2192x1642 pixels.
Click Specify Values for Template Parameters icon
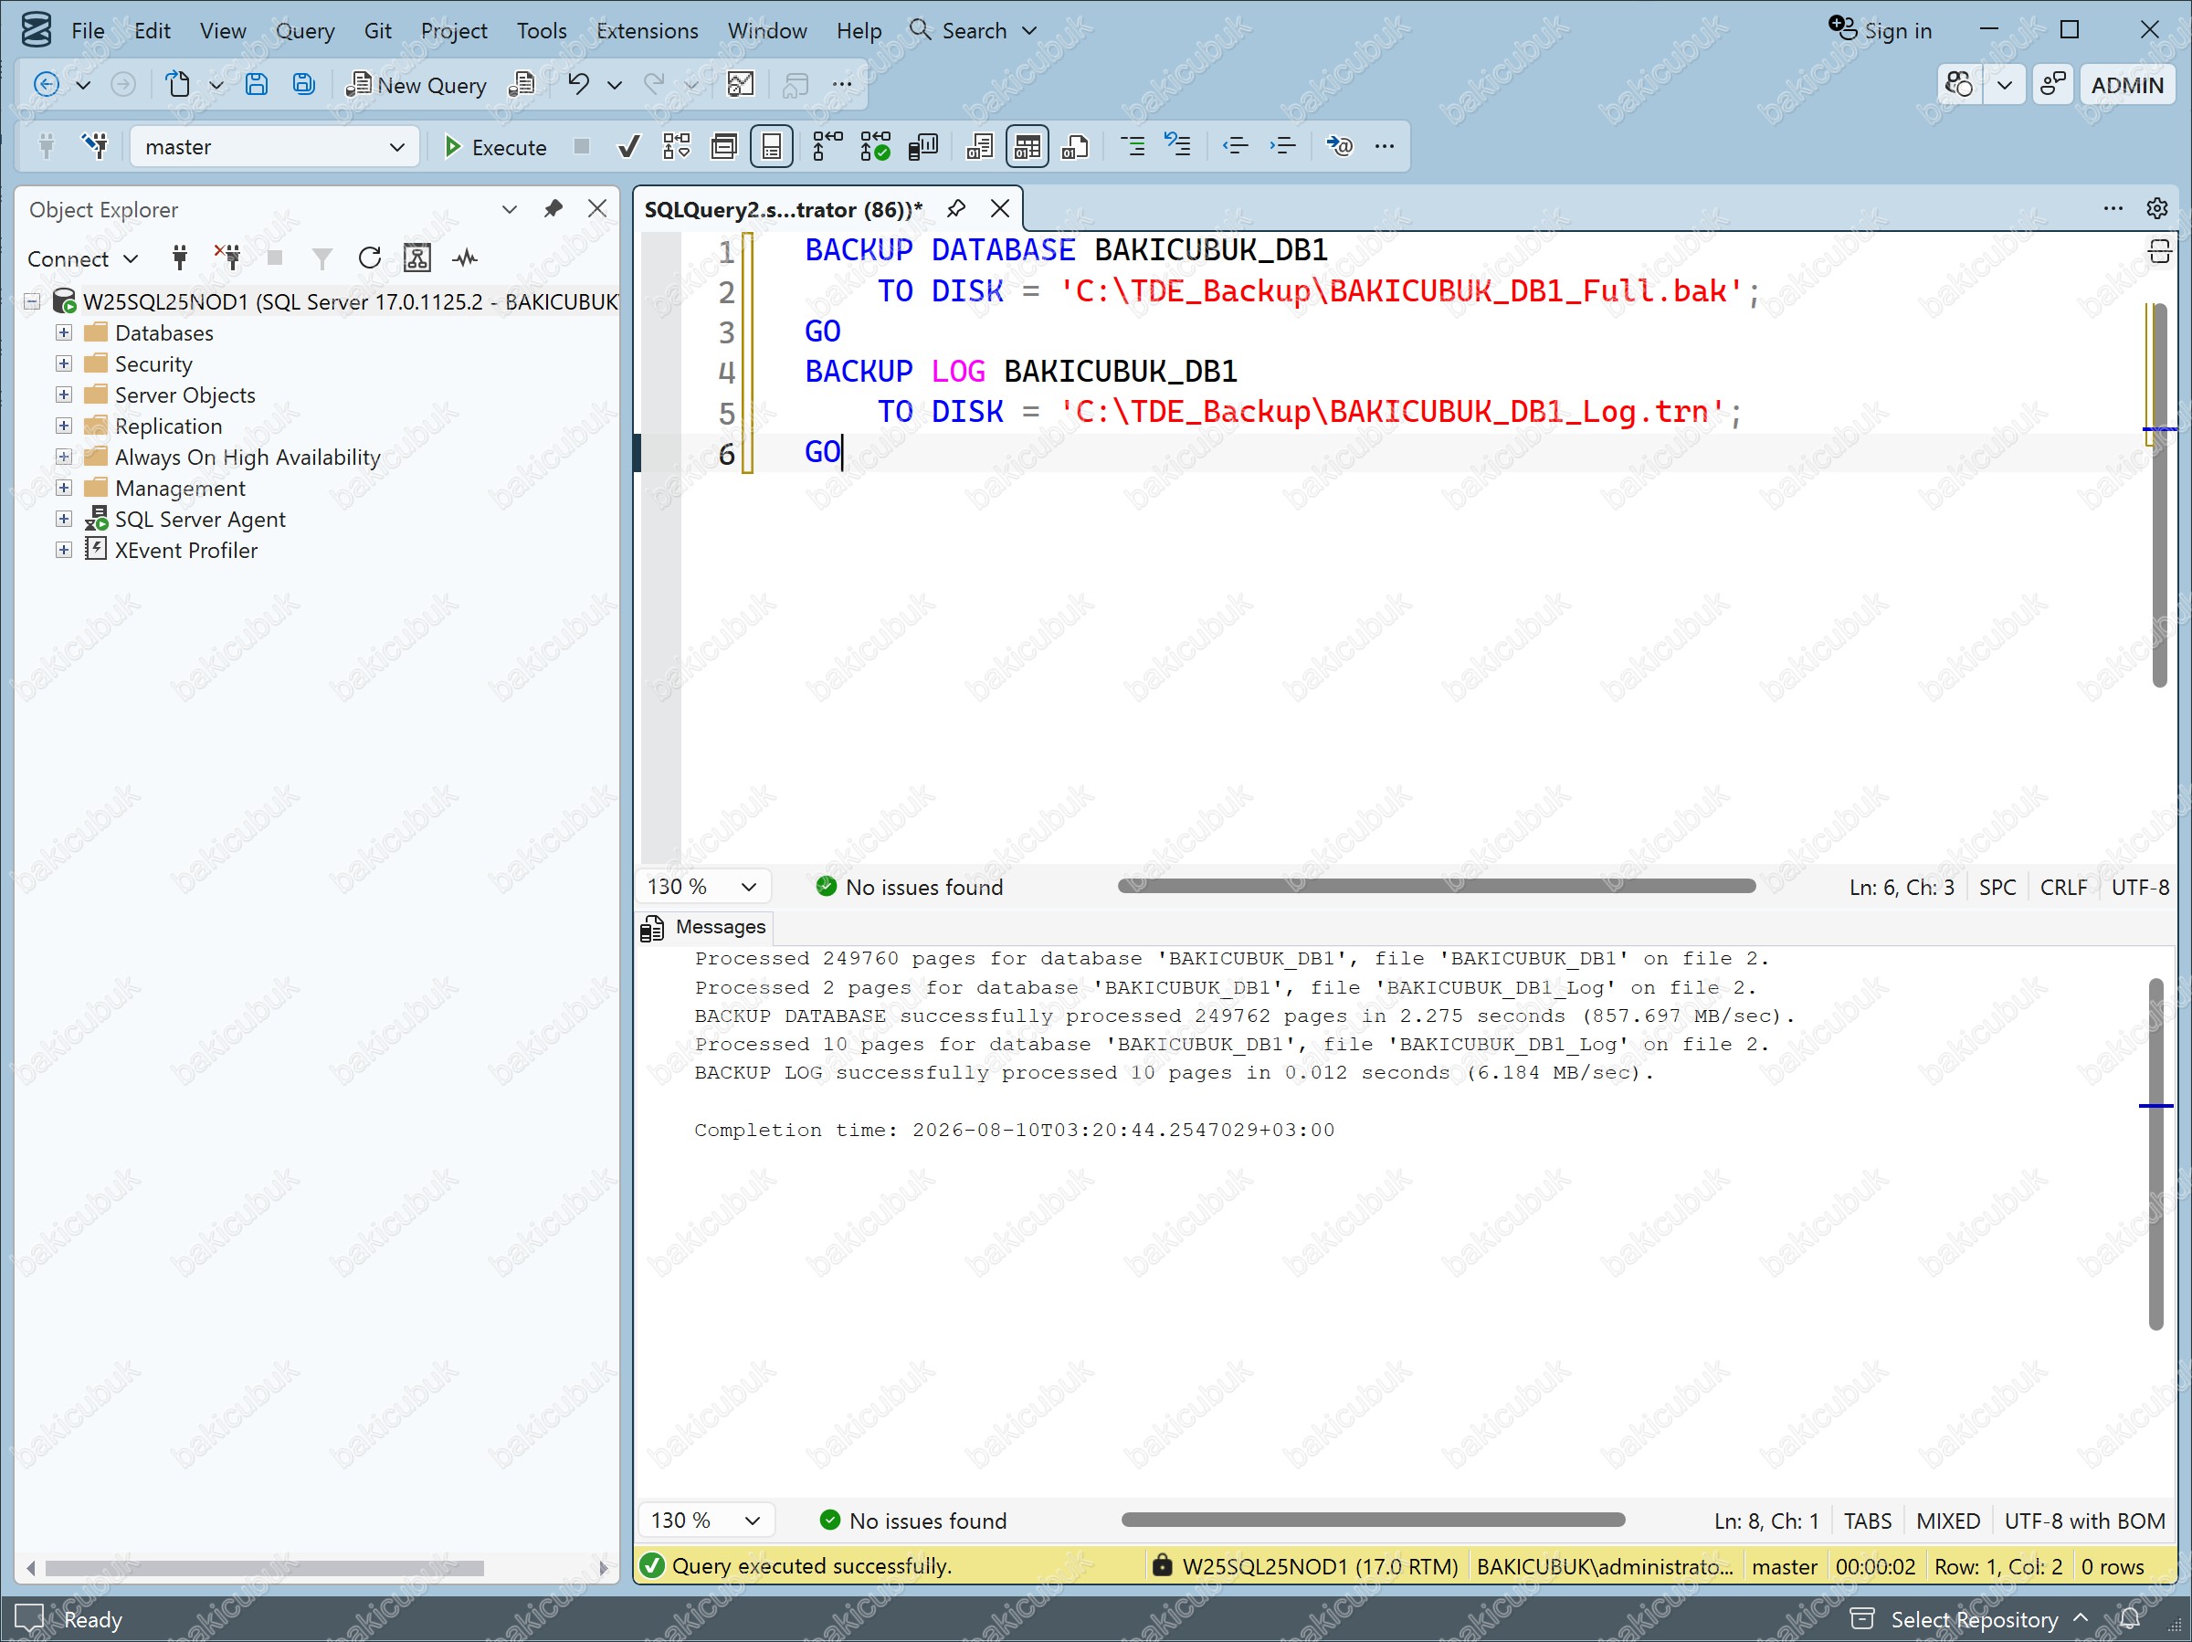(1339, 147)
